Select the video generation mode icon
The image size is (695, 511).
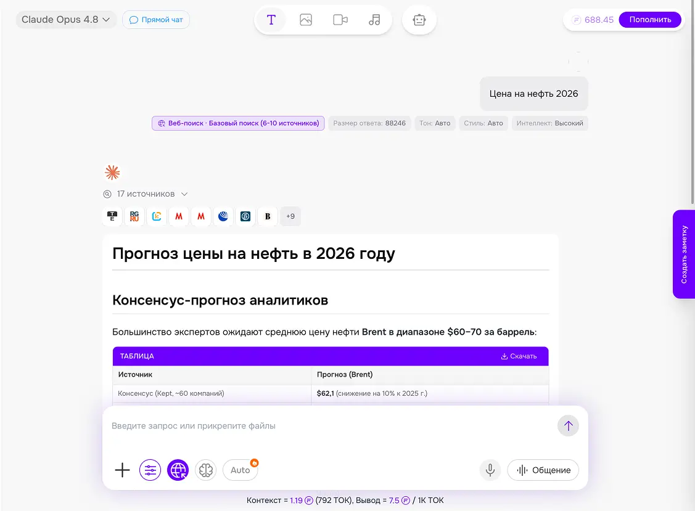[340, 20]
